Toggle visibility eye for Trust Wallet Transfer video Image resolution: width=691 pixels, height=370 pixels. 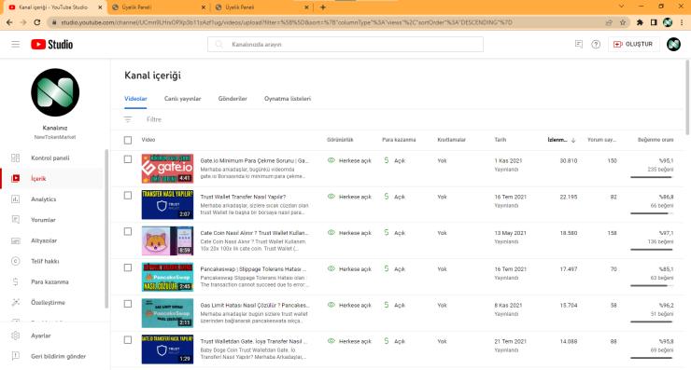coord(331,197)
